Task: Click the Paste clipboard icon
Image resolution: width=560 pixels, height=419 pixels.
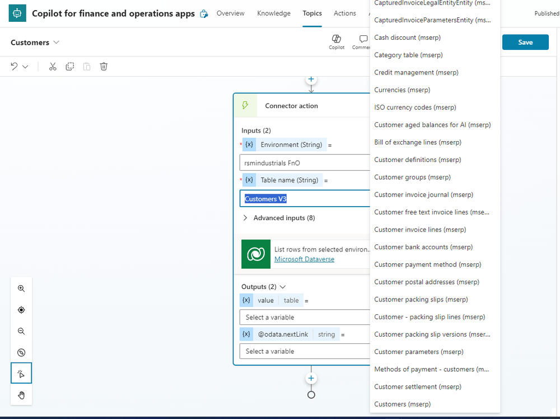Action: 87,67
